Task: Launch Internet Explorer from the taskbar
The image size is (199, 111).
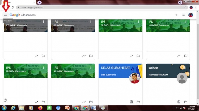Action: pyautogui.click(x=13, y=108)
